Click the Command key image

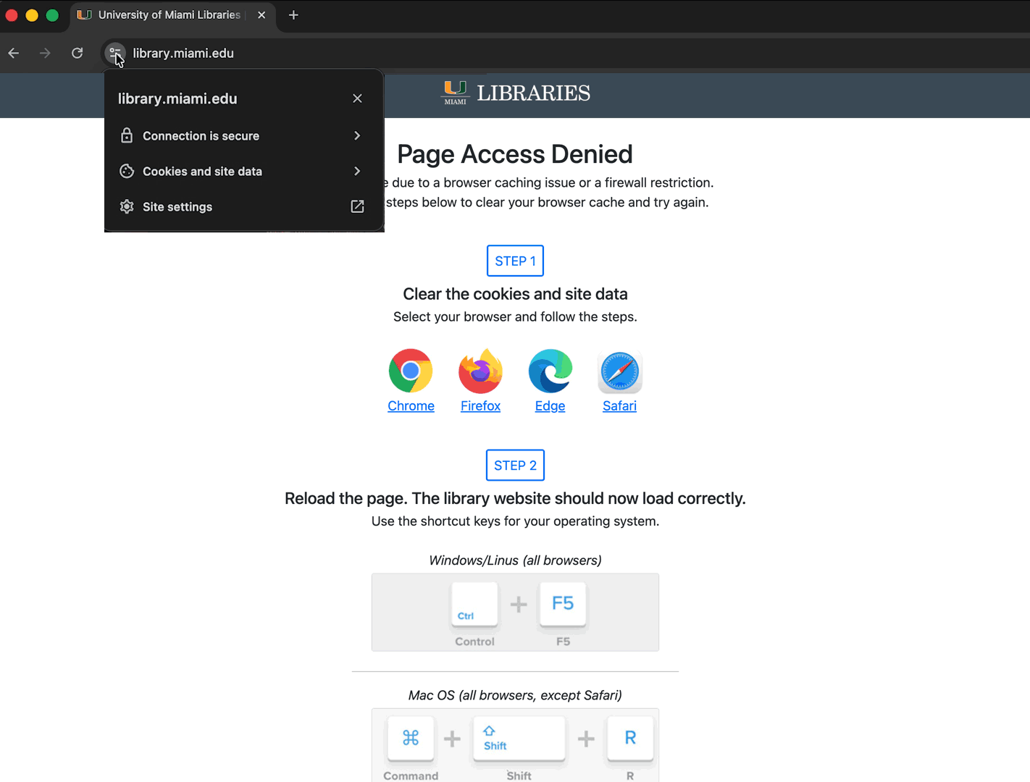point(411,739)
